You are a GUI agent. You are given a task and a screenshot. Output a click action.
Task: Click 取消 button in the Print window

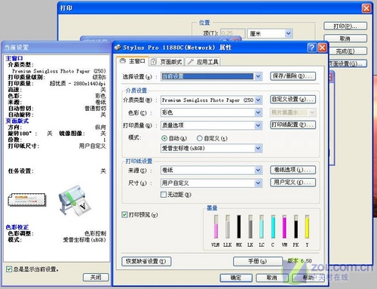coord(345,38)
